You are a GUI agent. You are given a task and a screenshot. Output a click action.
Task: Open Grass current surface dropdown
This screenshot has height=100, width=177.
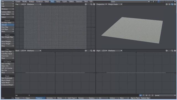click(x=130, y=2)
